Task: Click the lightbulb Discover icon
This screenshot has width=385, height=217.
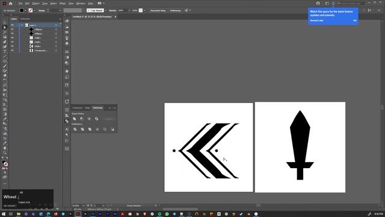Action: (333, 3)
